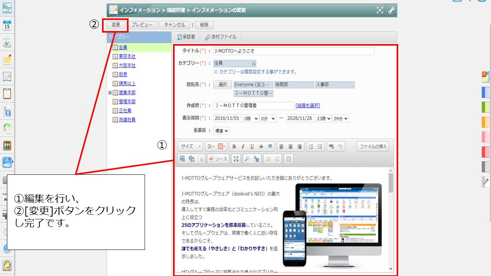Switch to the 承認者 tab
Image resolution: width=491 pixels, height=276 pixels.
click(186, 37)
